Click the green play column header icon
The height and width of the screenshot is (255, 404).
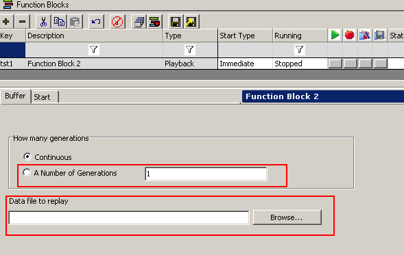click(x=335, y=35)
